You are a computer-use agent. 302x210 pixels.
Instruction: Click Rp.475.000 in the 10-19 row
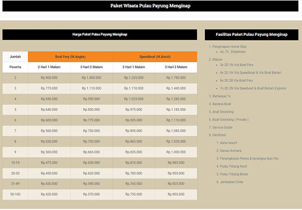coord(49,163)
